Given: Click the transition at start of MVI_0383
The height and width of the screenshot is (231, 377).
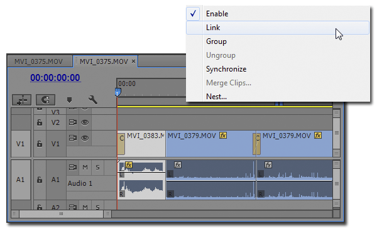Looking at the screenshot, I should coord(121,144).
